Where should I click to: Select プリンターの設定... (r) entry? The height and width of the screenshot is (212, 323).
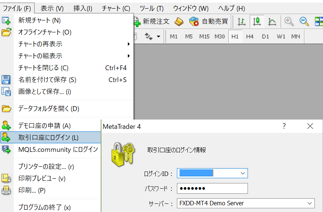click(51, 166)
